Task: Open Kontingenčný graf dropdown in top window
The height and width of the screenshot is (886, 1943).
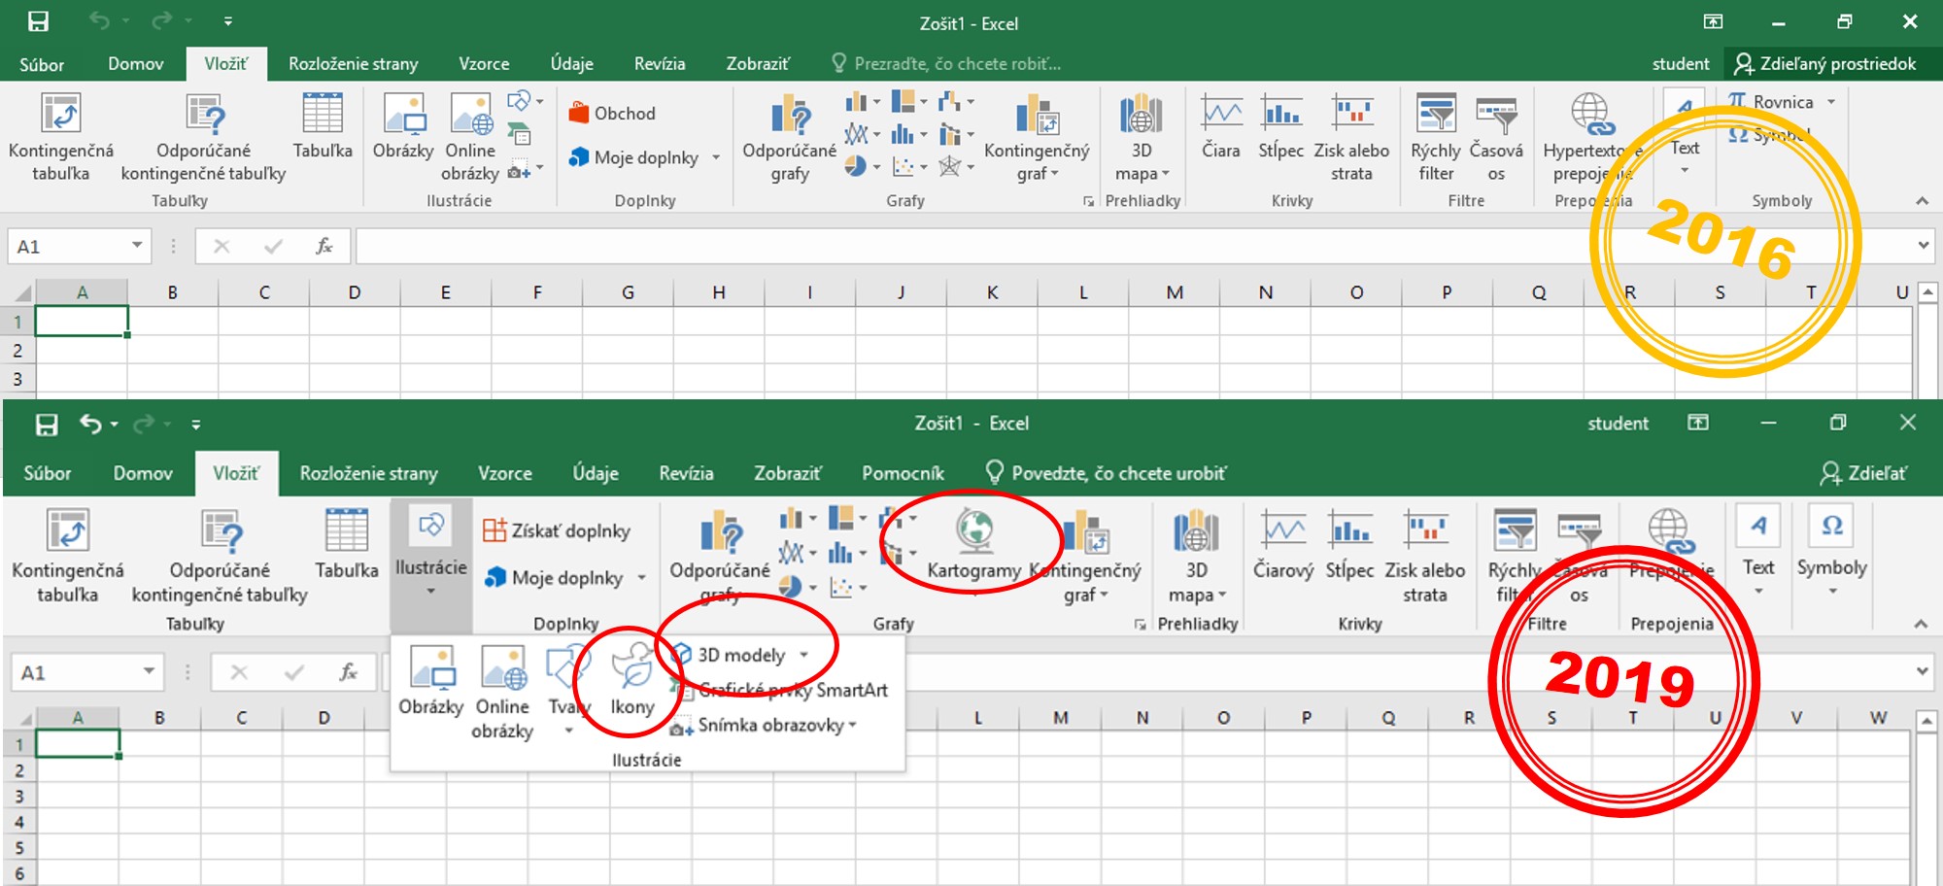Action: point(1037,138)
